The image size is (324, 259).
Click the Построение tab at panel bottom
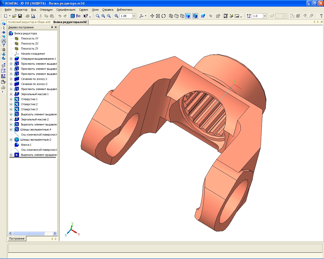coord(17,239)
